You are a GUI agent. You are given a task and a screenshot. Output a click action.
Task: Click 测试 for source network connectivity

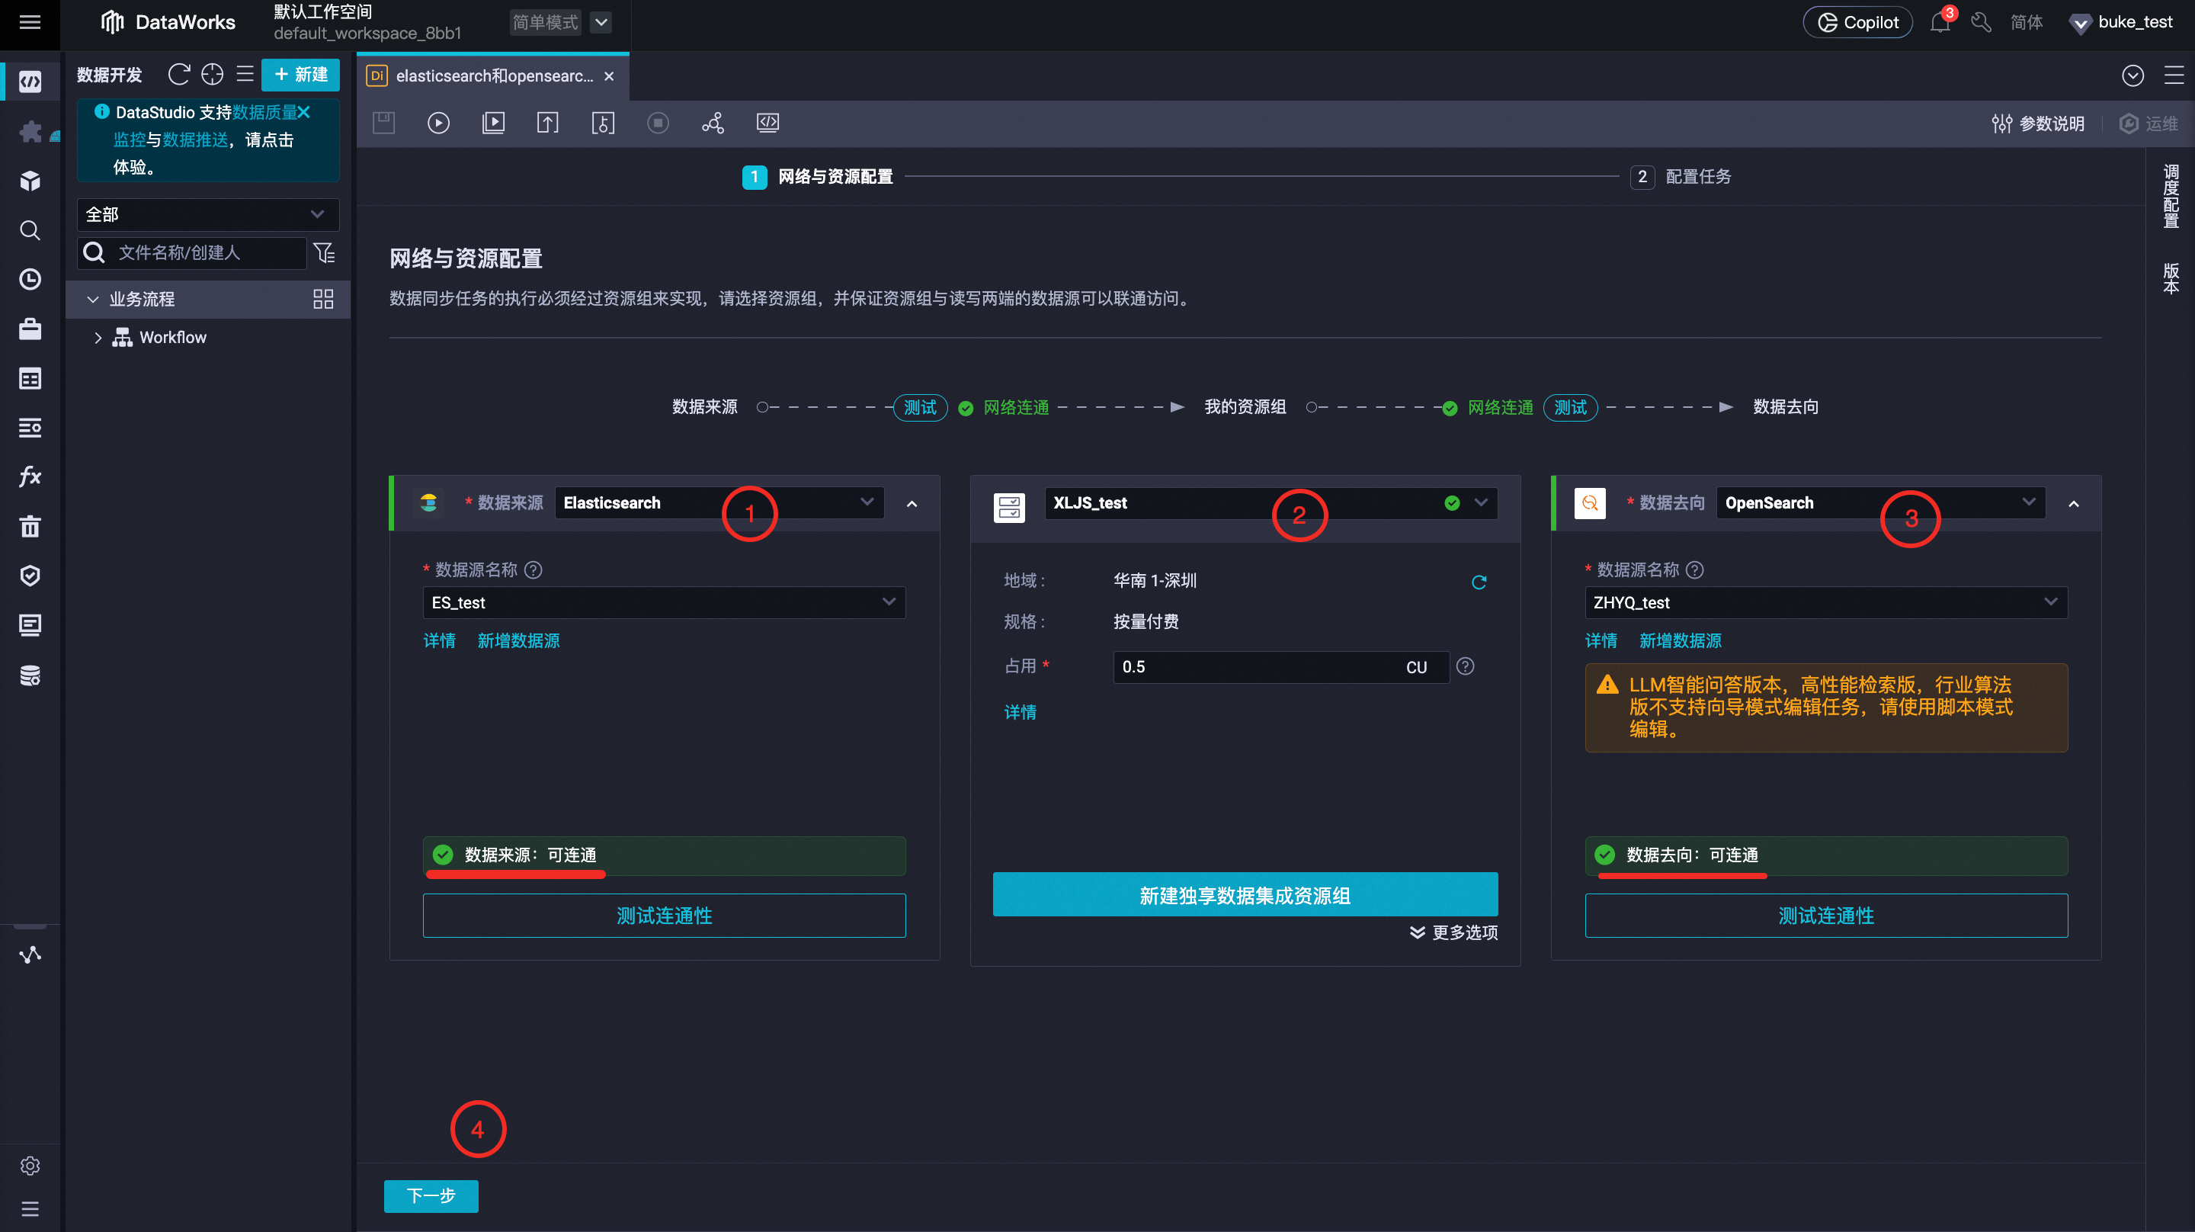tap(920, 408)
